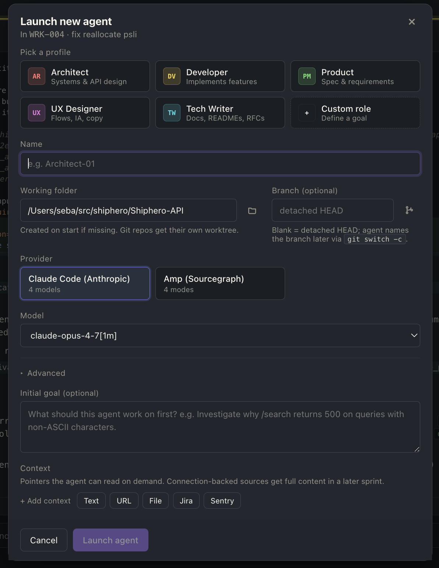Select the Product profile card
439x568 pixels.
pos(355,76)
